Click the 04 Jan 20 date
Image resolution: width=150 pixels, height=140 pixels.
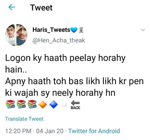click(50, 131)
